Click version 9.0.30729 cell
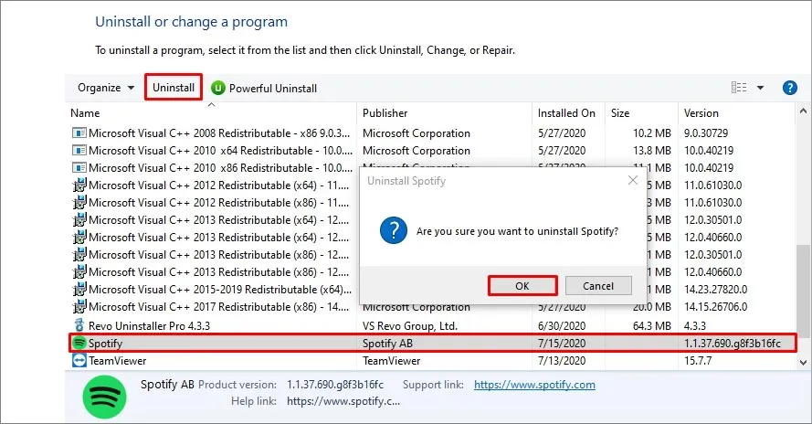Viewport: 812px width, 424px height. pyautogui.click(x=706, y=133)
